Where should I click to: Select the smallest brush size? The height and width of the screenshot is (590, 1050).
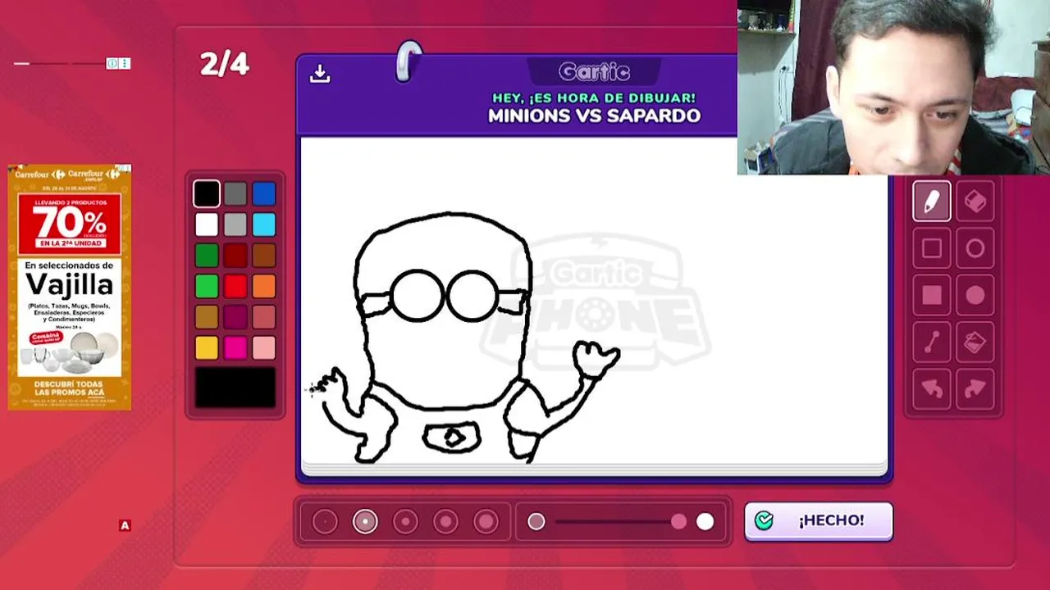coord(325,521)
